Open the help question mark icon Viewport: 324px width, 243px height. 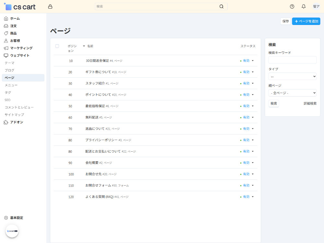pyautogui.click(x=292, y=6)
